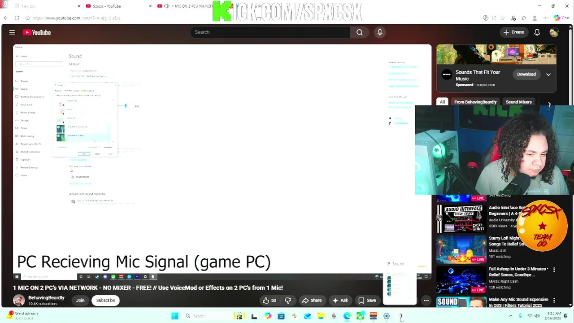This screenshot has height=323, width=574.
Task: Open Settings gear in taskbar
Action: click(x=387, y=316)
